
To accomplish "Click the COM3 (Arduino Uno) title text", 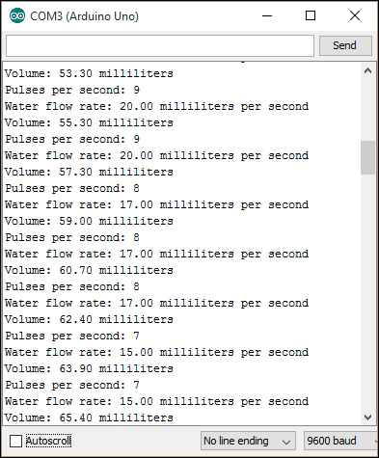I will tap(84, 16).
